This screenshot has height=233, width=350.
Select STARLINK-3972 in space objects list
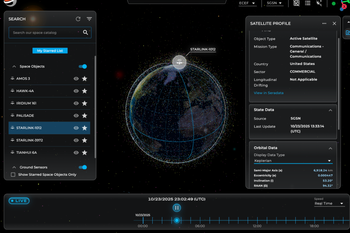pyautogui.click(x=49, y=140)
